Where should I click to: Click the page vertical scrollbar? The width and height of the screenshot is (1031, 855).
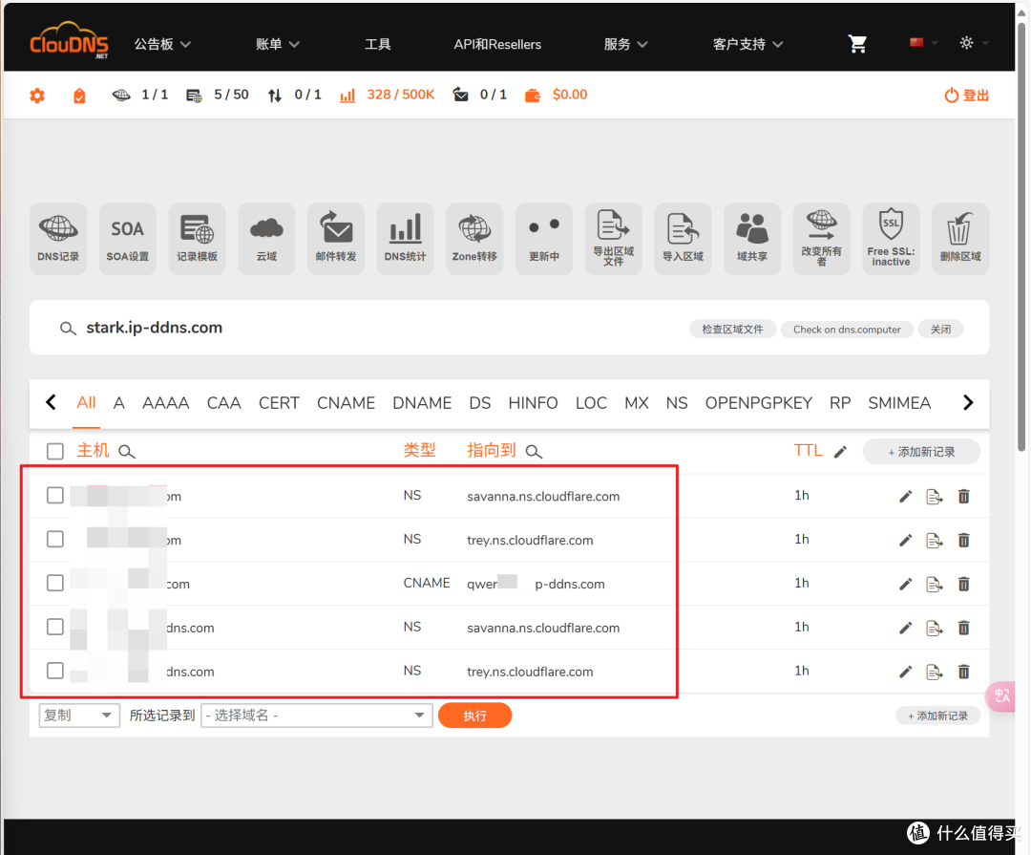pyautogui.click(x=1021, y=237)
